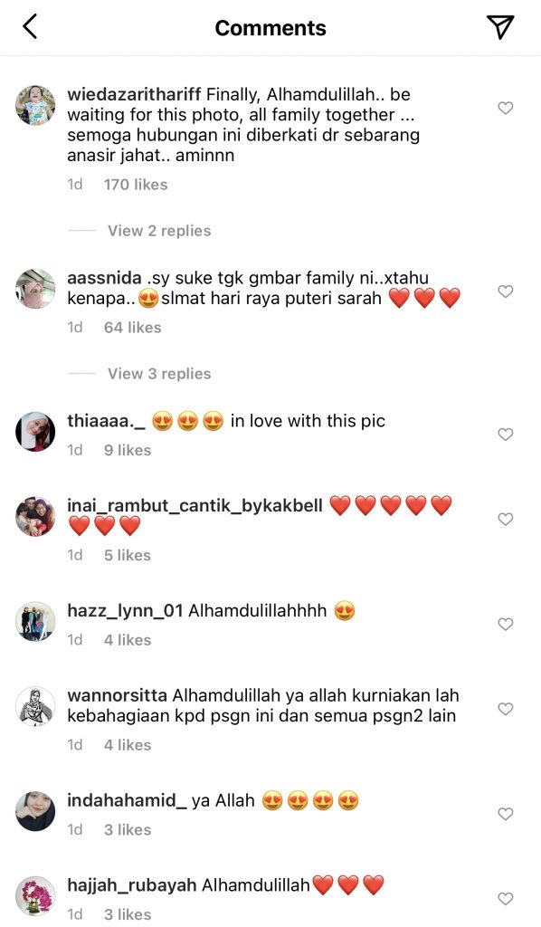
Task: Open wannorsitta's profile avatar
Action: click(35, 706)
